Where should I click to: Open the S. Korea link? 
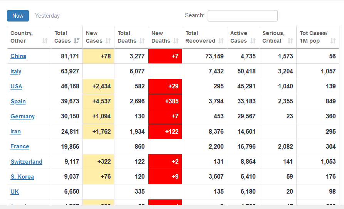(22, 177)
